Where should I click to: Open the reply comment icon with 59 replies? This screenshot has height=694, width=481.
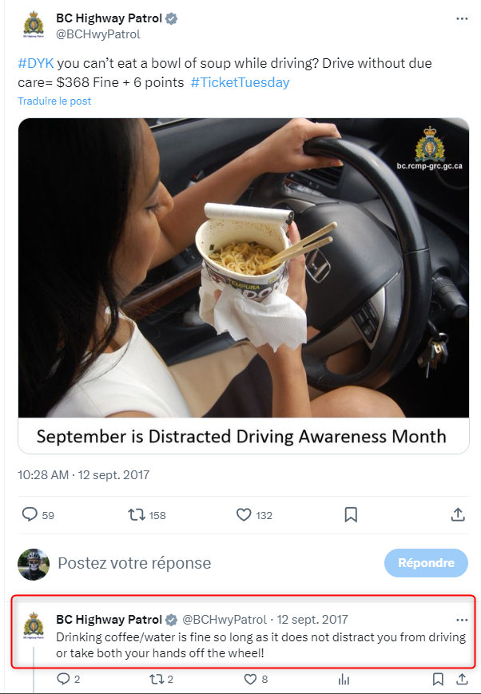point(30,514)
